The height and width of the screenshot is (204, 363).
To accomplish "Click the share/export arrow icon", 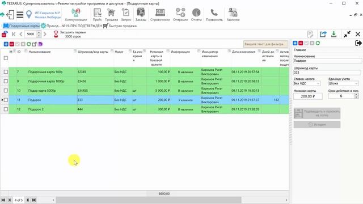I will pos(323,34).
